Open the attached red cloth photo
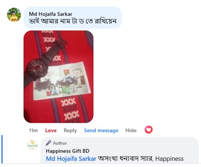 point(59,77)
